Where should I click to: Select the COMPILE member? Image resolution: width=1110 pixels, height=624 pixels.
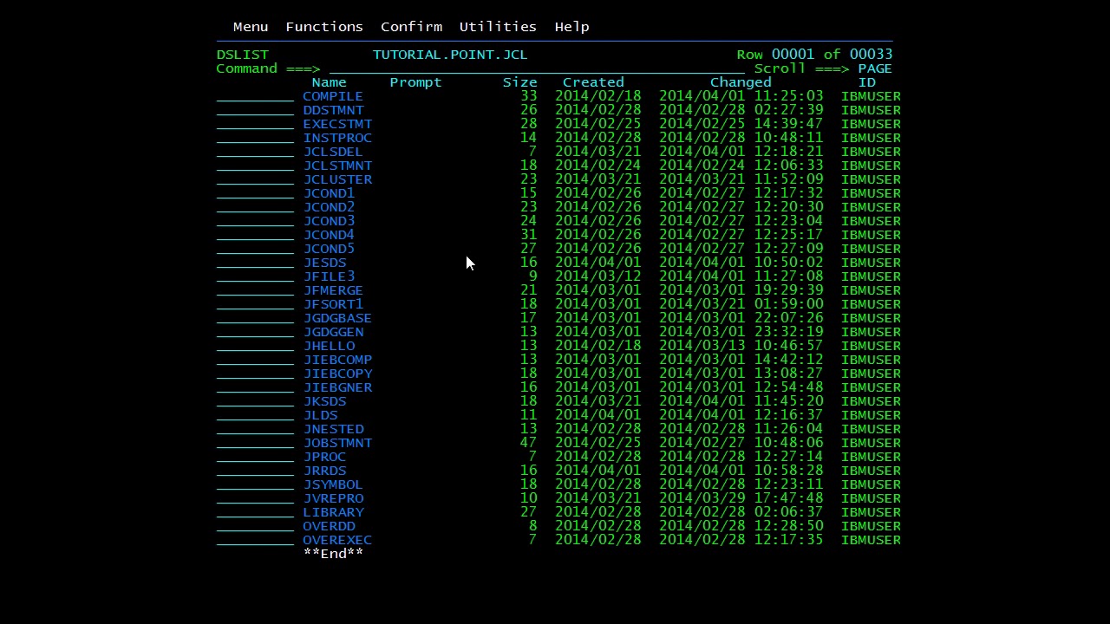pyautogui.click(x=333, y=96)
